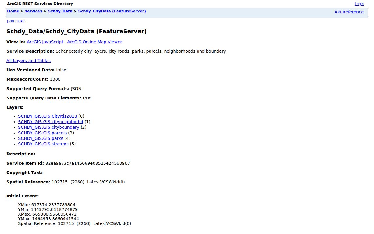374x234 pixels.
Task: Click the XMax value 665388.5566956472
Action: pyautogui.click(x=54, y=214)
